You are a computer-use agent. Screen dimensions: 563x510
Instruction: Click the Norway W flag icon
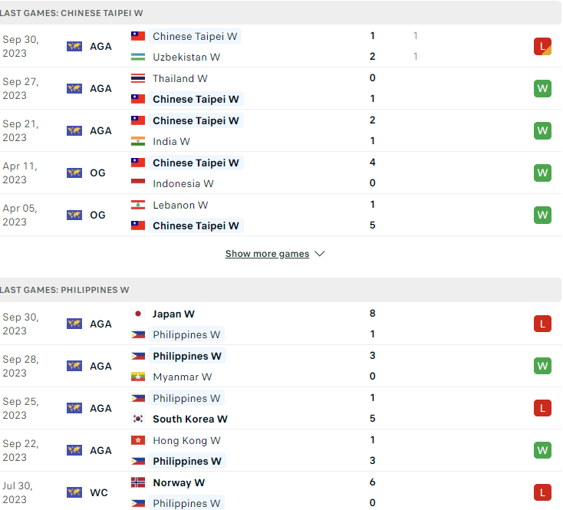(x=138, y=482)
